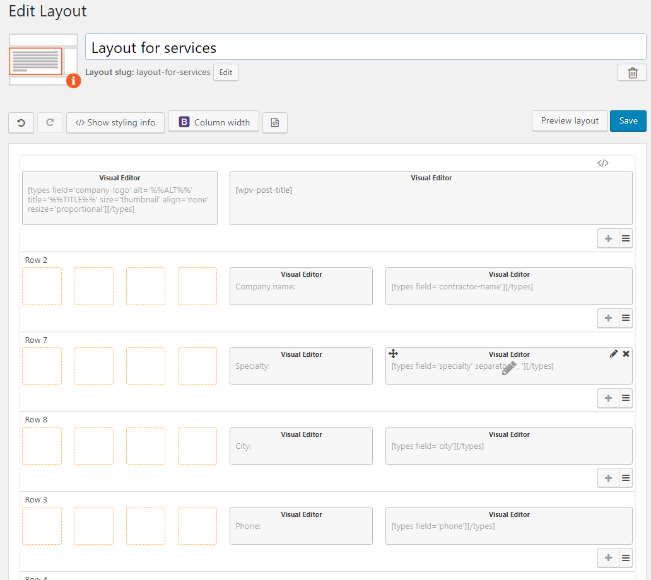Click the layout type thumbnail
Viewport: 651px width, 580px height.
click(43, 60)
